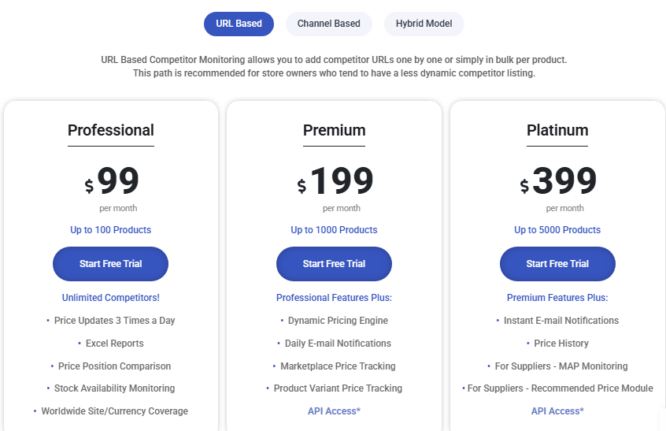Click the Up to 100 Products text
Image resolution: width=666 pixels, height=431 pixels.
(x=110, y=230)
